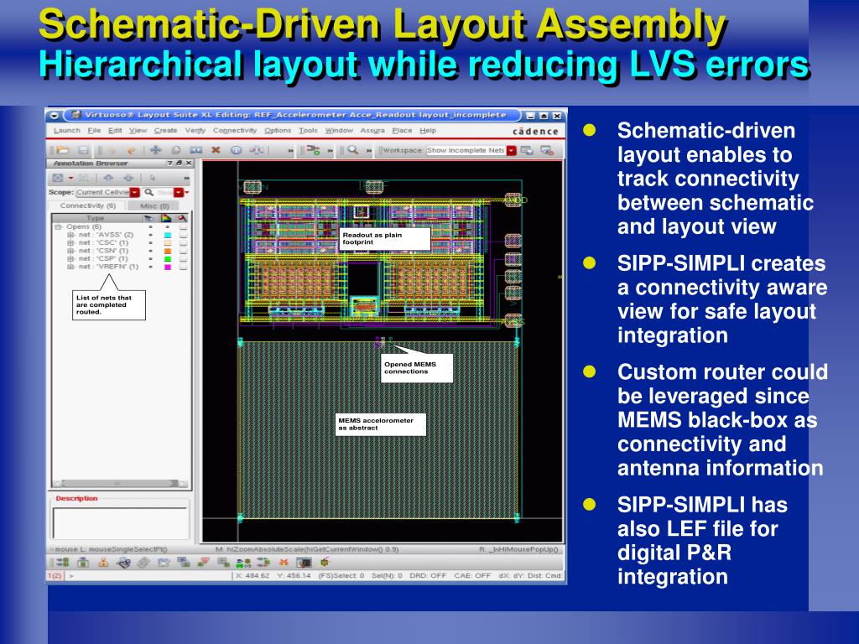Switch to Misc (0) tab
859x644 pixels.
(x=155, y=206)
